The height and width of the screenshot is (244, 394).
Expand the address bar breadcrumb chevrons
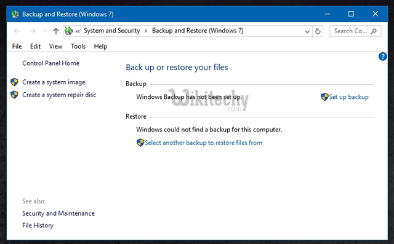click(x=78, y=31)
